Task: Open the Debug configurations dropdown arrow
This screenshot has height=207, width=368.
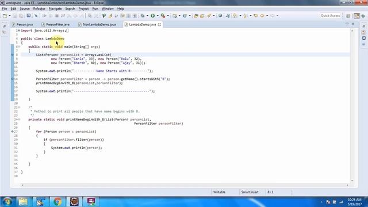Action: tap(147, 16)
